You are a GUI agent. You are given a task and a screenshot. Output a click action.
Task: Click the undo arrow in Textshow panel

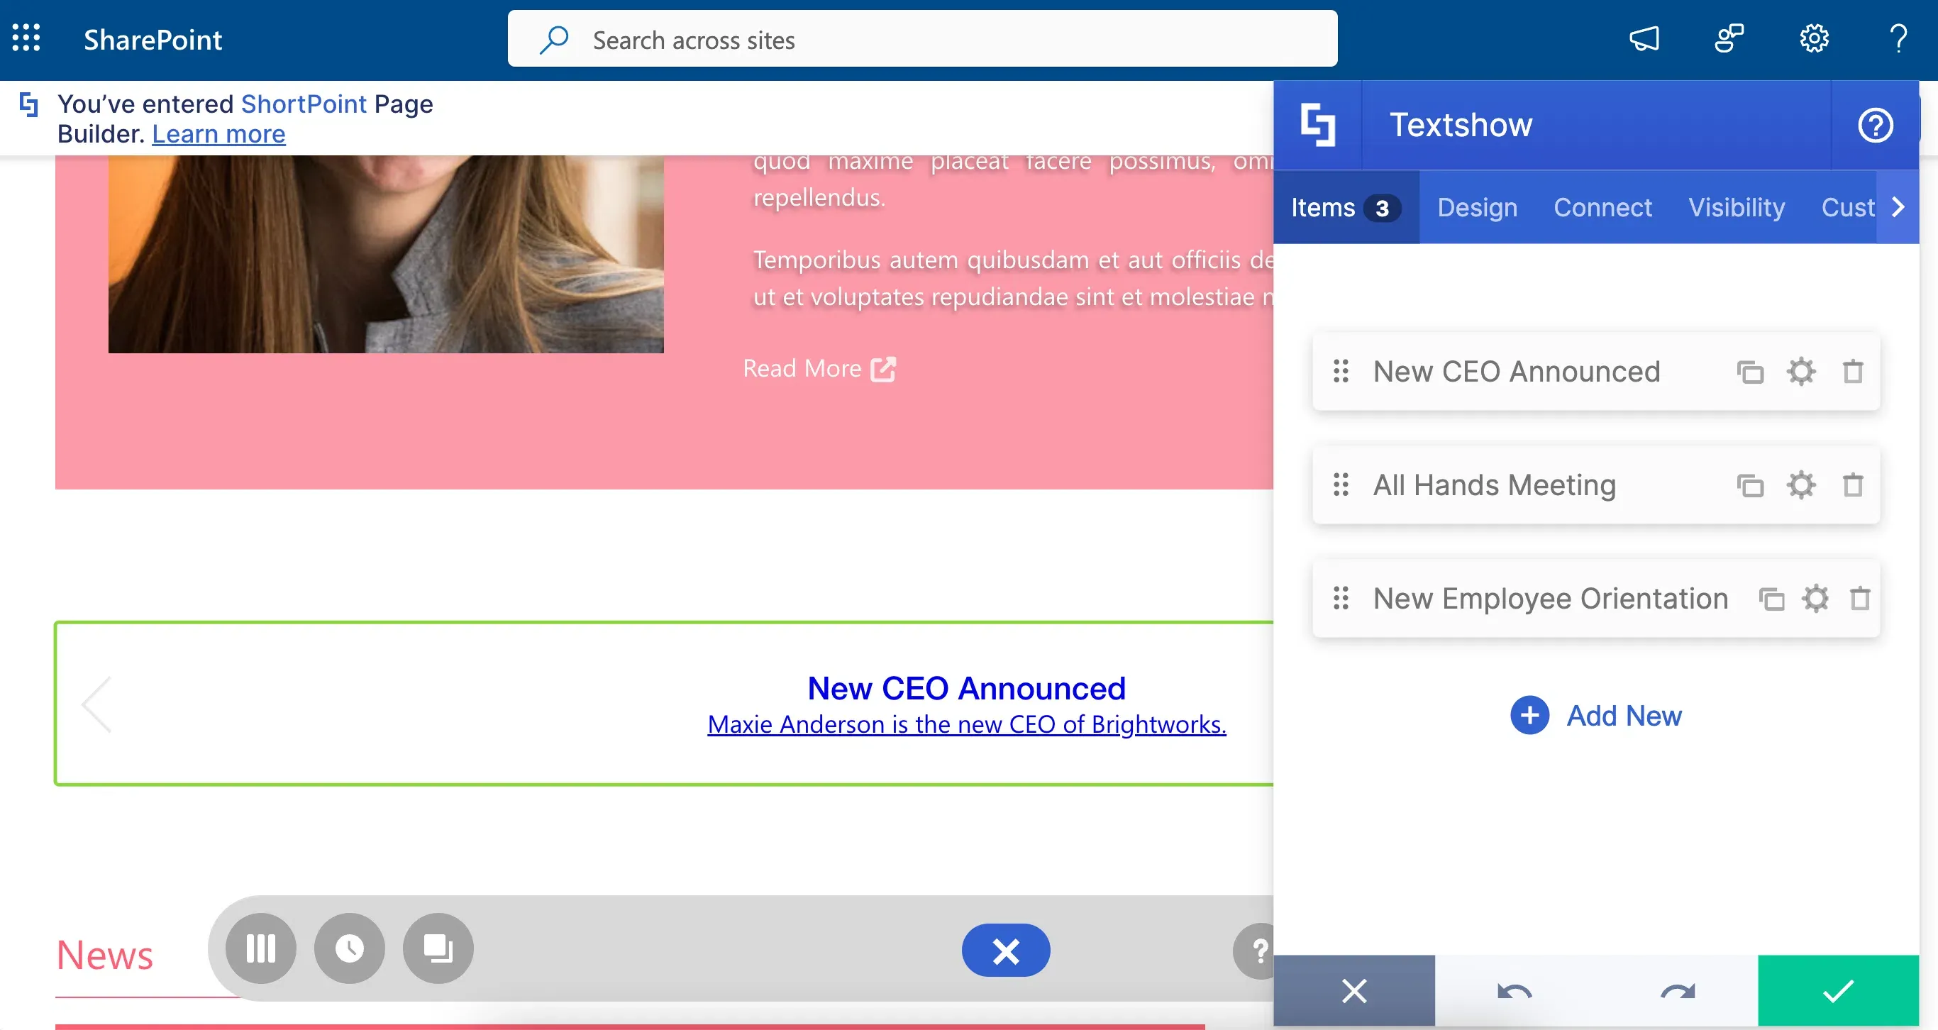tap(1515, 991)
